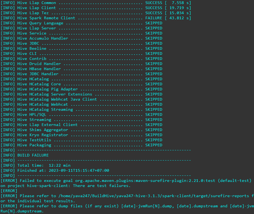Click the Hive Packaging SKIPPED status

[x=154, y=145]
